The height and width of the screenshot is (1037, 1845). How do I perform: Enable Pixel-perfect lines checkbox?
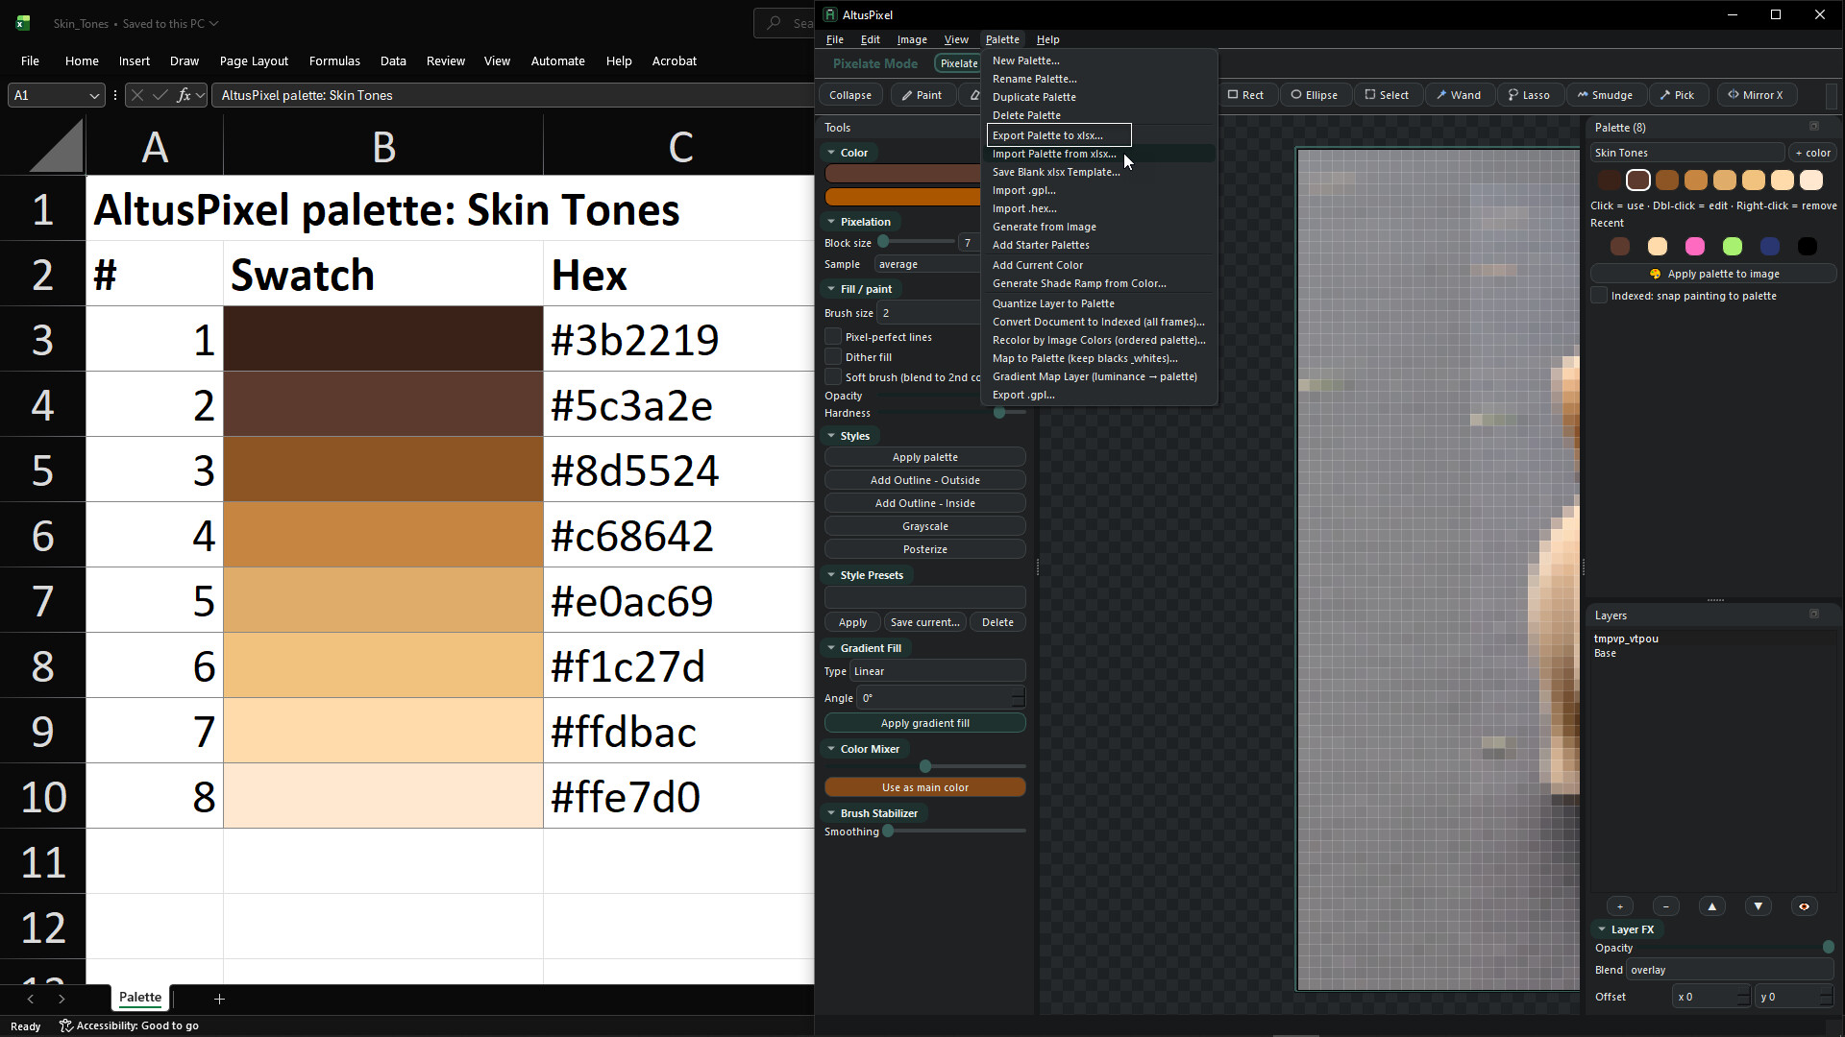pyautogui.click(x=833, y=337)
